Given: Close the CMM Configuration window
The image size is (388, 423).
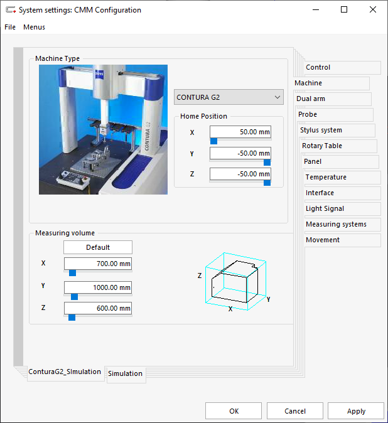Looking at the screenshot, I should pyautogui.click(x=373, y=9).
